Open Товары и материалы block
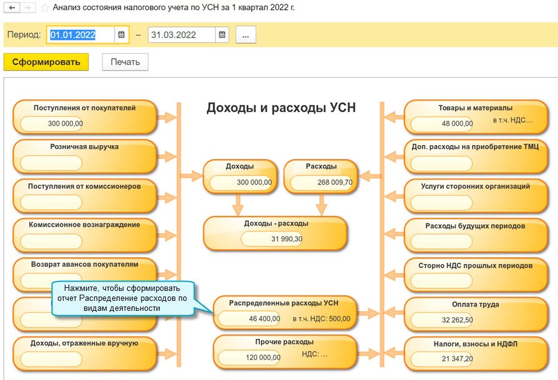The height and width of the screenshot is (380, 558). 476,117
